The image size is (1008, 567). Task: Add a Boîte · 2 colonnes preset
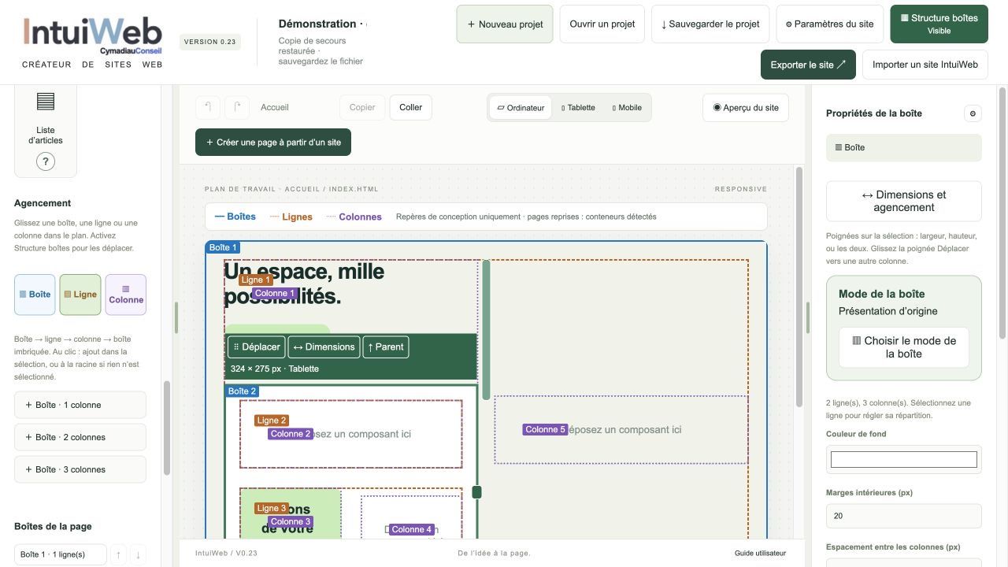coord(80,437)
